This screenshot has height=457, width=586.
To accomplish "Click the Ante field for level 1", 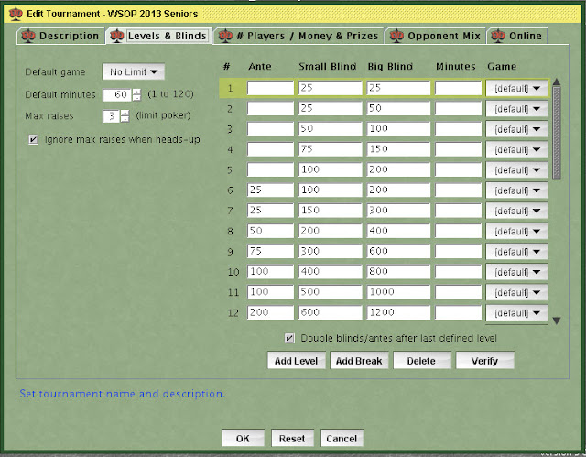I will [270, 88].
